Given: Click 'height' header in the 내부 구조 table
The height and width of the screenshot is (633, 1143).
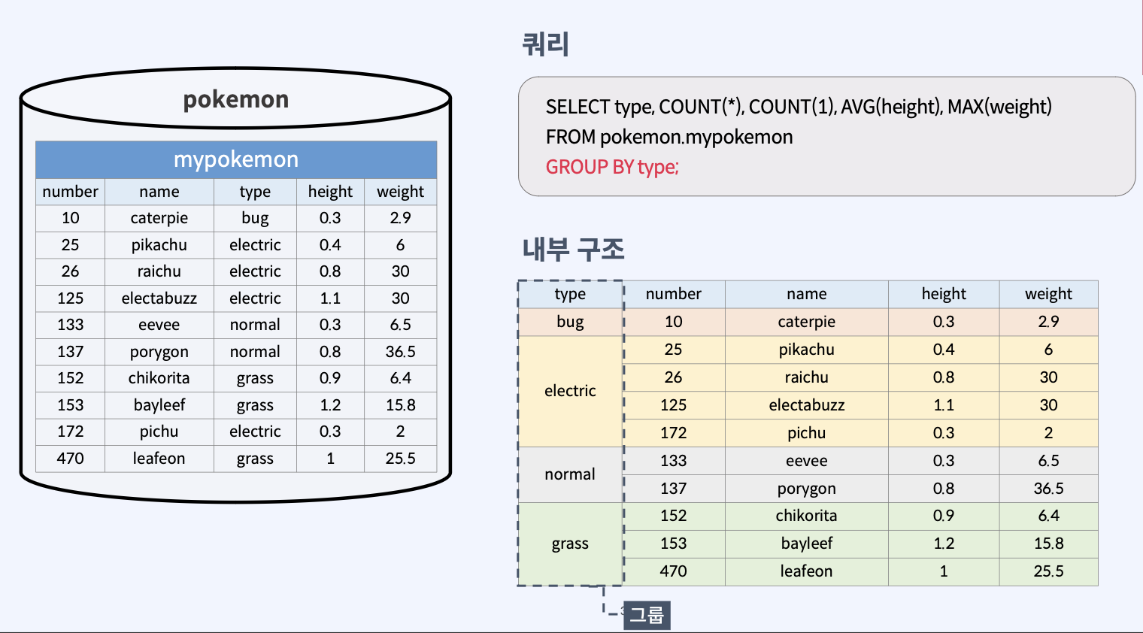Looking at the screenshot, I should tap(944, 294).
